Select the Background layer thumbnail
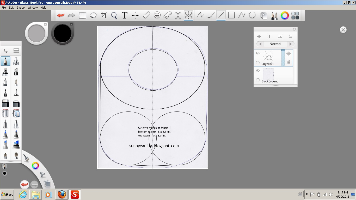Screen dimensions: 356x200 (268, 74)
